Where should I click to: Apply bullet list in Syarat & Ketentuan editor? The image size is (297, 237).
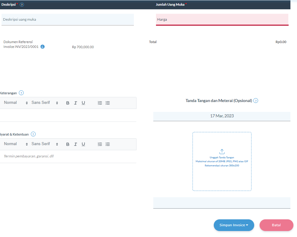(107, 144)
